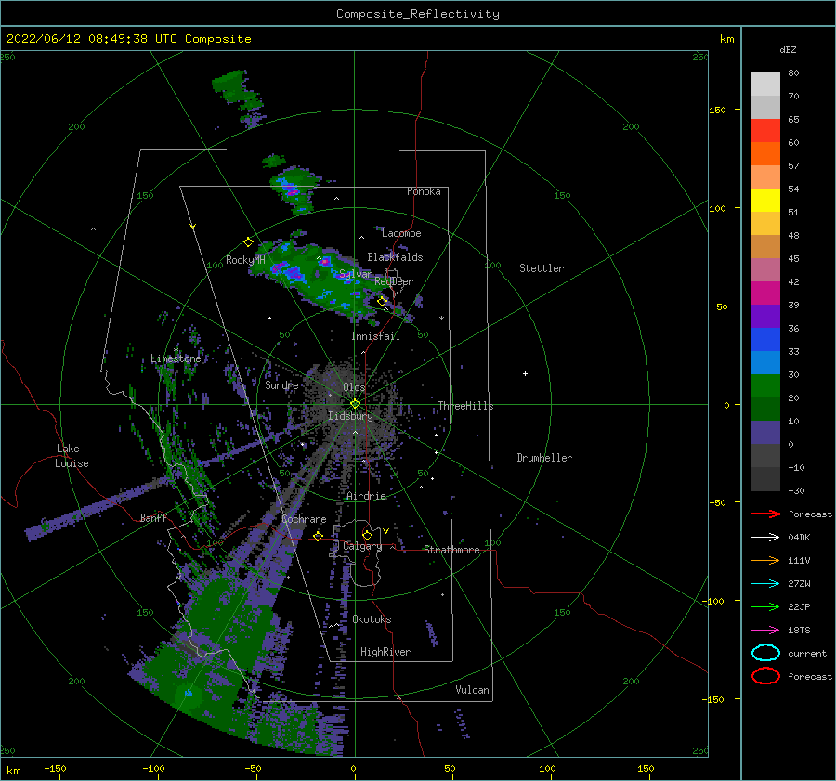Click the yellow radar-site diamond at map center
The width and height of the screenshot is (836, 781).
[x=355, y=404]
